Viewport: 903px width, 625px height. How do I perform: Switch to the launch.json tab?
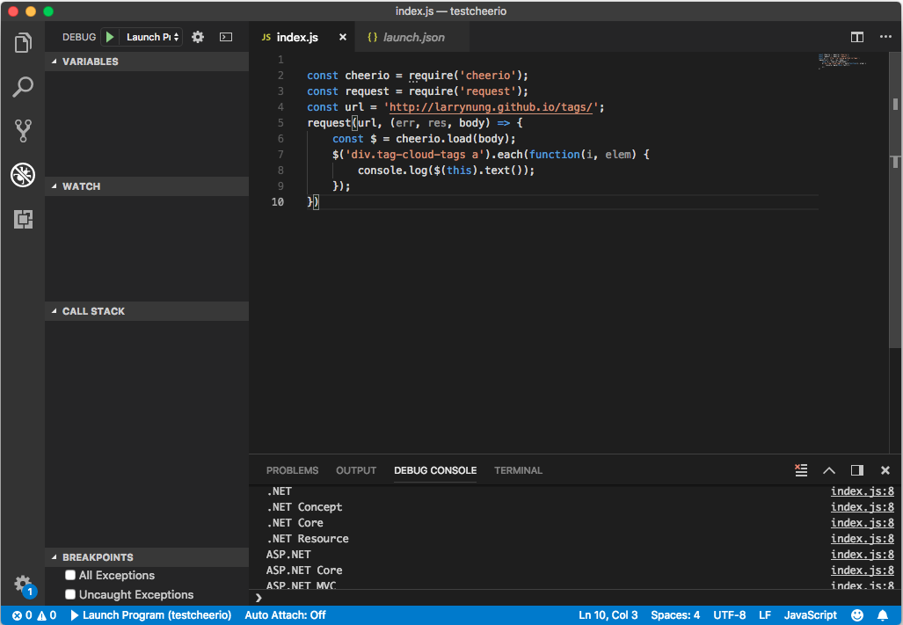(413, 37)
